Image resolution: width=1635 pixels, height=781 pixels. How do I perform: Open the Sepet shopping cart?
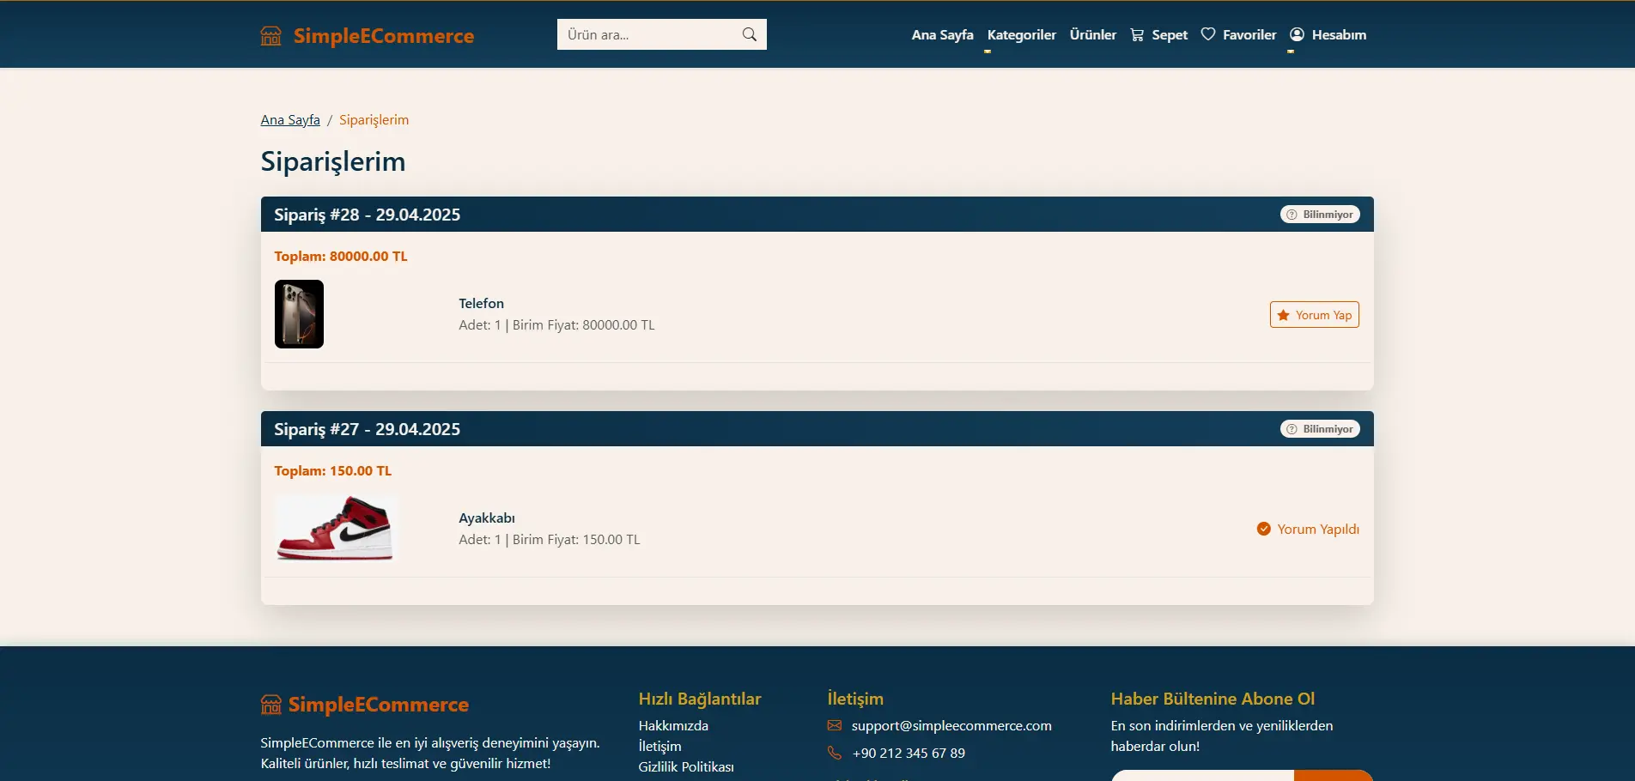tap(1158, 35)
